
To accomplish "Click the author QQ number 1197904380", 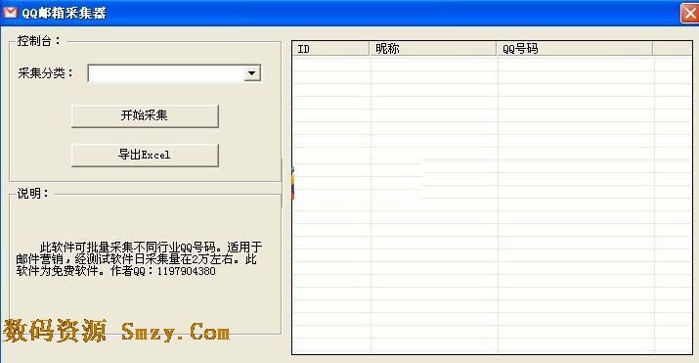I will coord(187,271).
